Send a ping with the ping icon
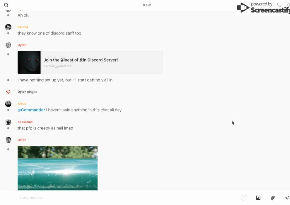290x205 pixels. [x=287, y=198]
